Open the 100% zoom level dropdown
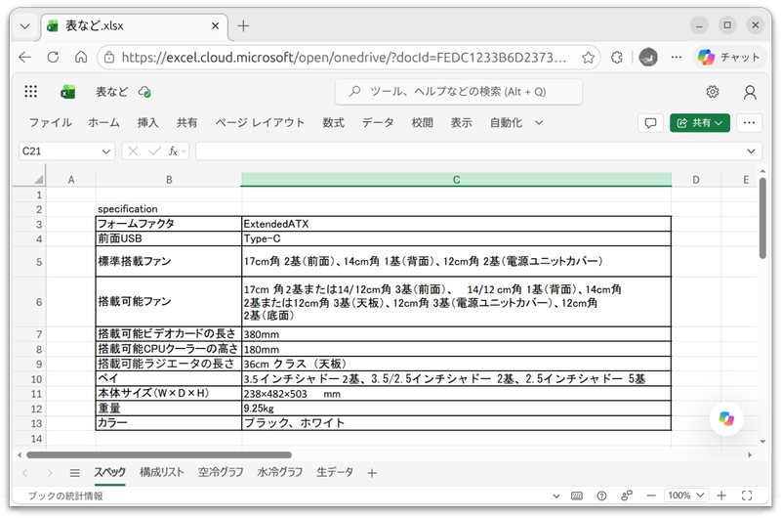This screenshot has width=781, height=518. click(x=686, y=496)
